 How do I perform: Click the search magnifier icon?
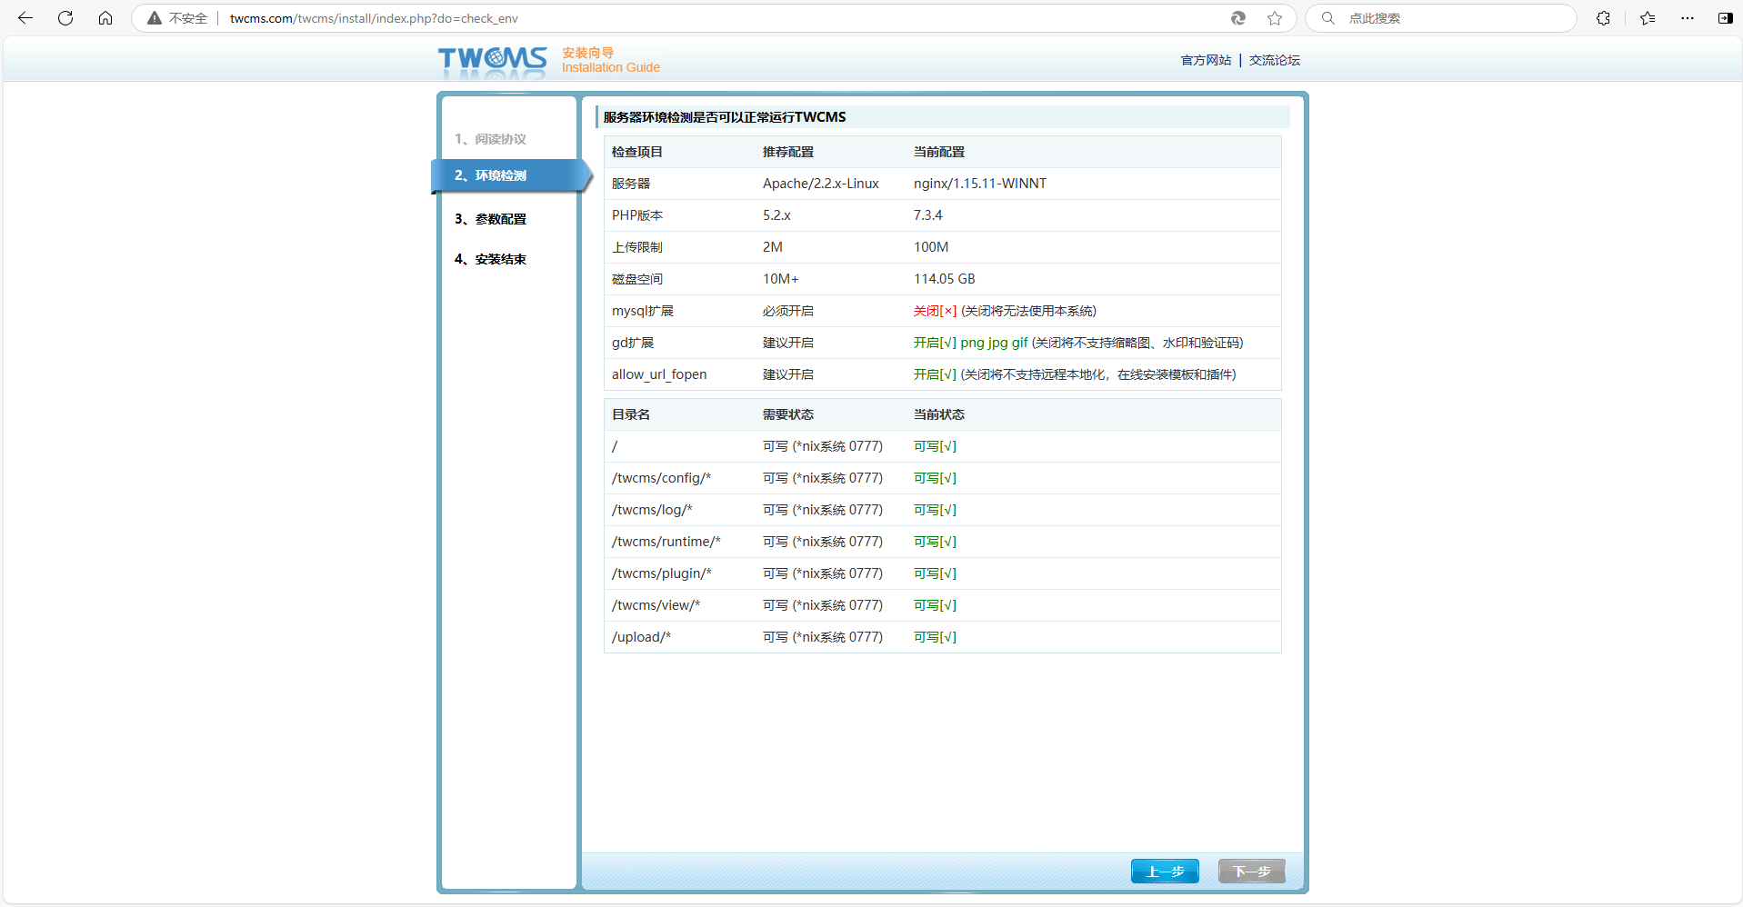tap(1328, 18)
